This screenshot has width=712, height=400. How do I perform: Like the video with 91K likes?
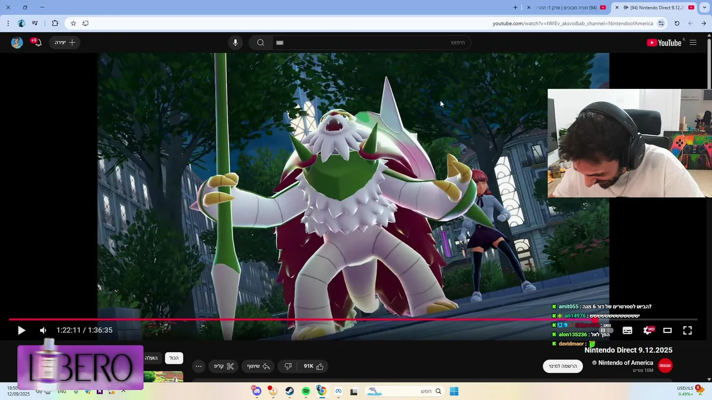[x=314, y=366]
